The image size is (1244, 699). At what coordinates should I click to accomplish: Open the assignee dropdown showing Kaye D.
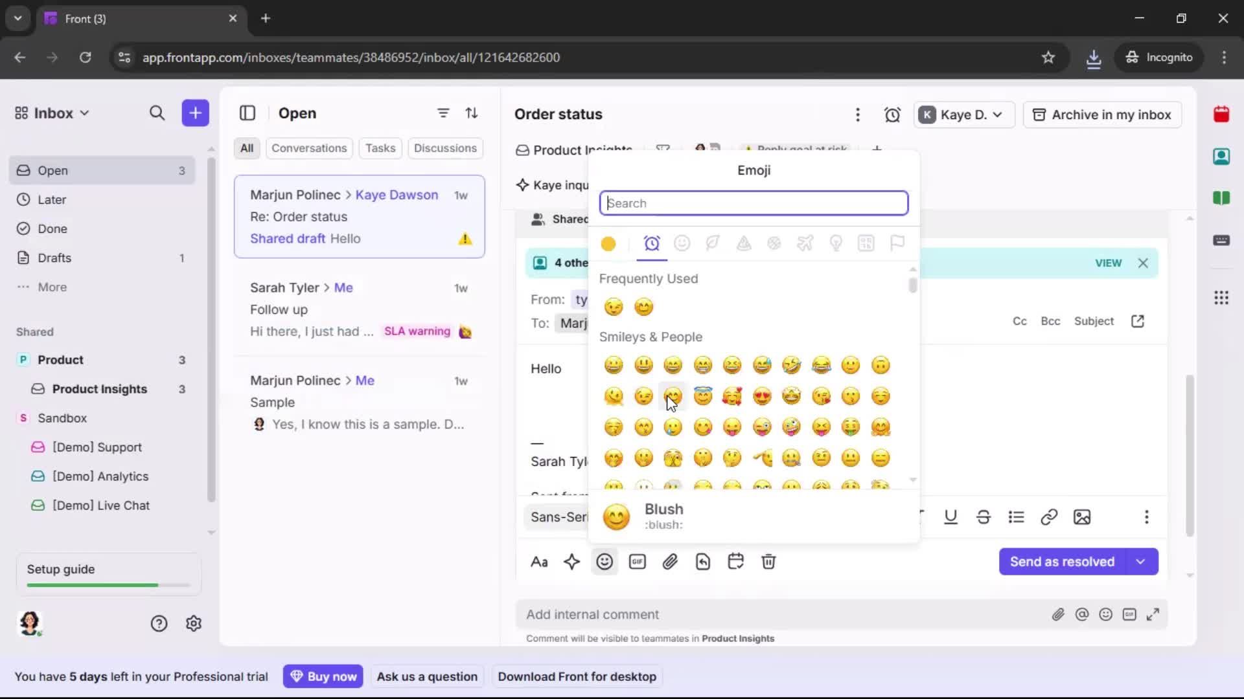[x=963, y=115]
